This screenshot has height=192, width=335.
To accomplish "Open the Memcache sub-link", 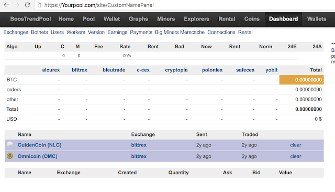I will 192,33.
